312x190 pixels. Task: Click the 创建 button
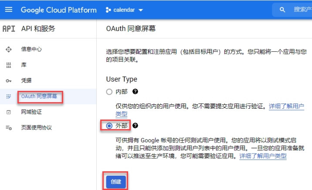pos(116,182)
